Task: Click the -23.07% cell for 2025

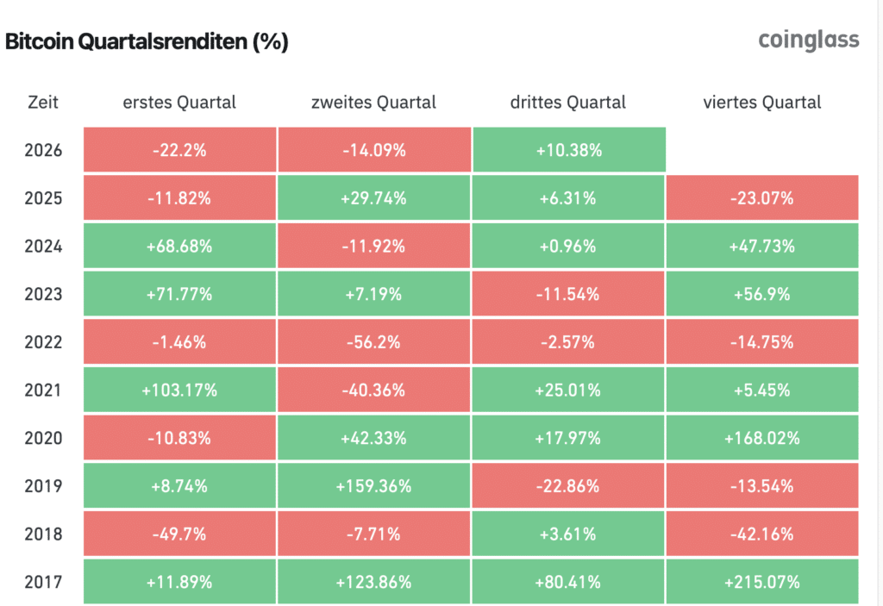Action: 762,197
